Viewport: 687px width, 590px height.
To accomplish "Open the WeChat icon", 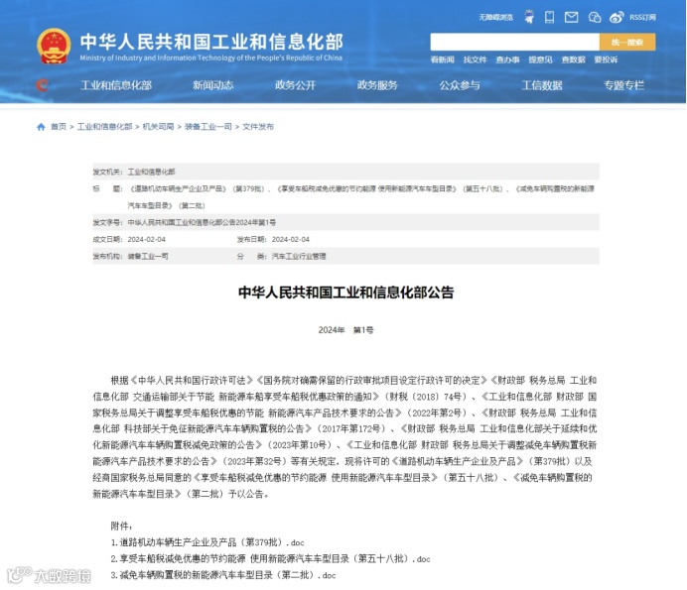I will pyautogui.click(x=594, y=17).
